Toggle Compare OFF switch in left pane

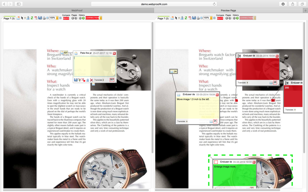pyautogui.click(x=66, y=18)
